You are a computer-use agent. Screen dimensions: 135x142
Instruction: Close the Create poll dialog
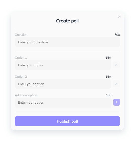point(119,17)
